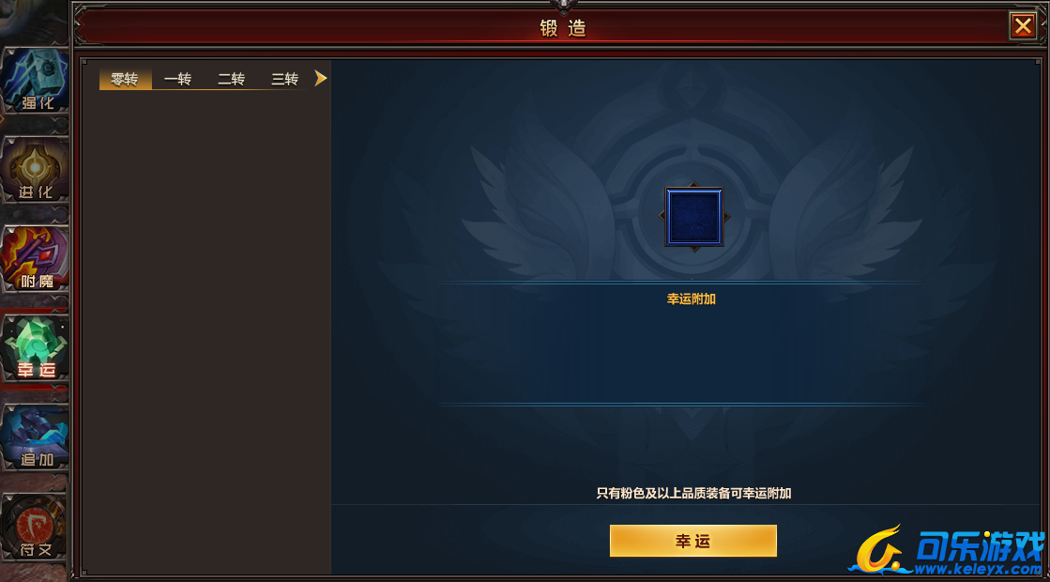This screenshot has width=1050, height=582.
Task: Click the 锻造 title bar
Action: point(562,27)
